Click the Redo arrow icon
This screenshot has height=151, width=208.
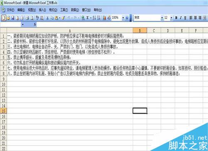point(75,18)
